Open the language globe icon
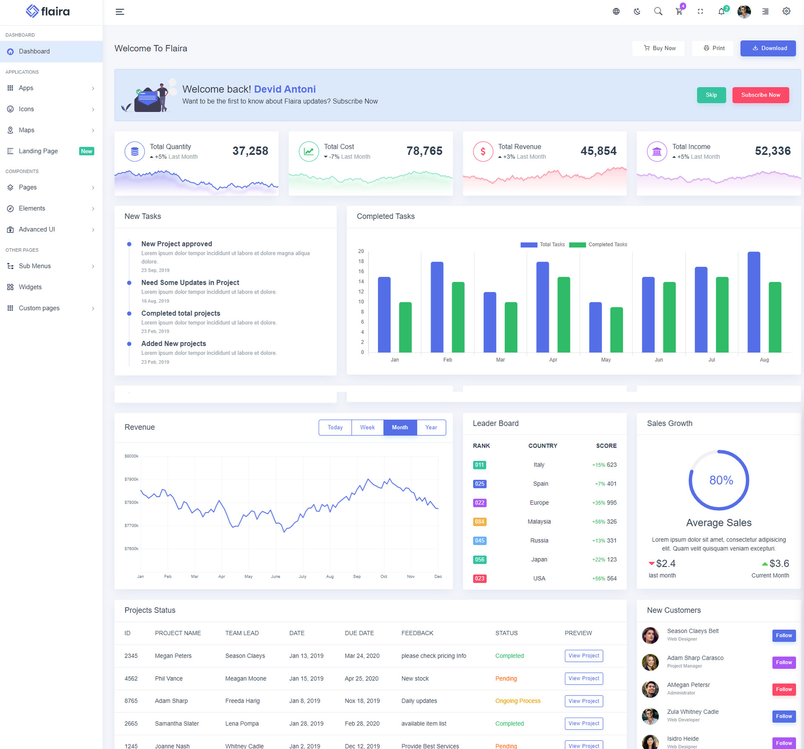 click(x=616, y=12)
